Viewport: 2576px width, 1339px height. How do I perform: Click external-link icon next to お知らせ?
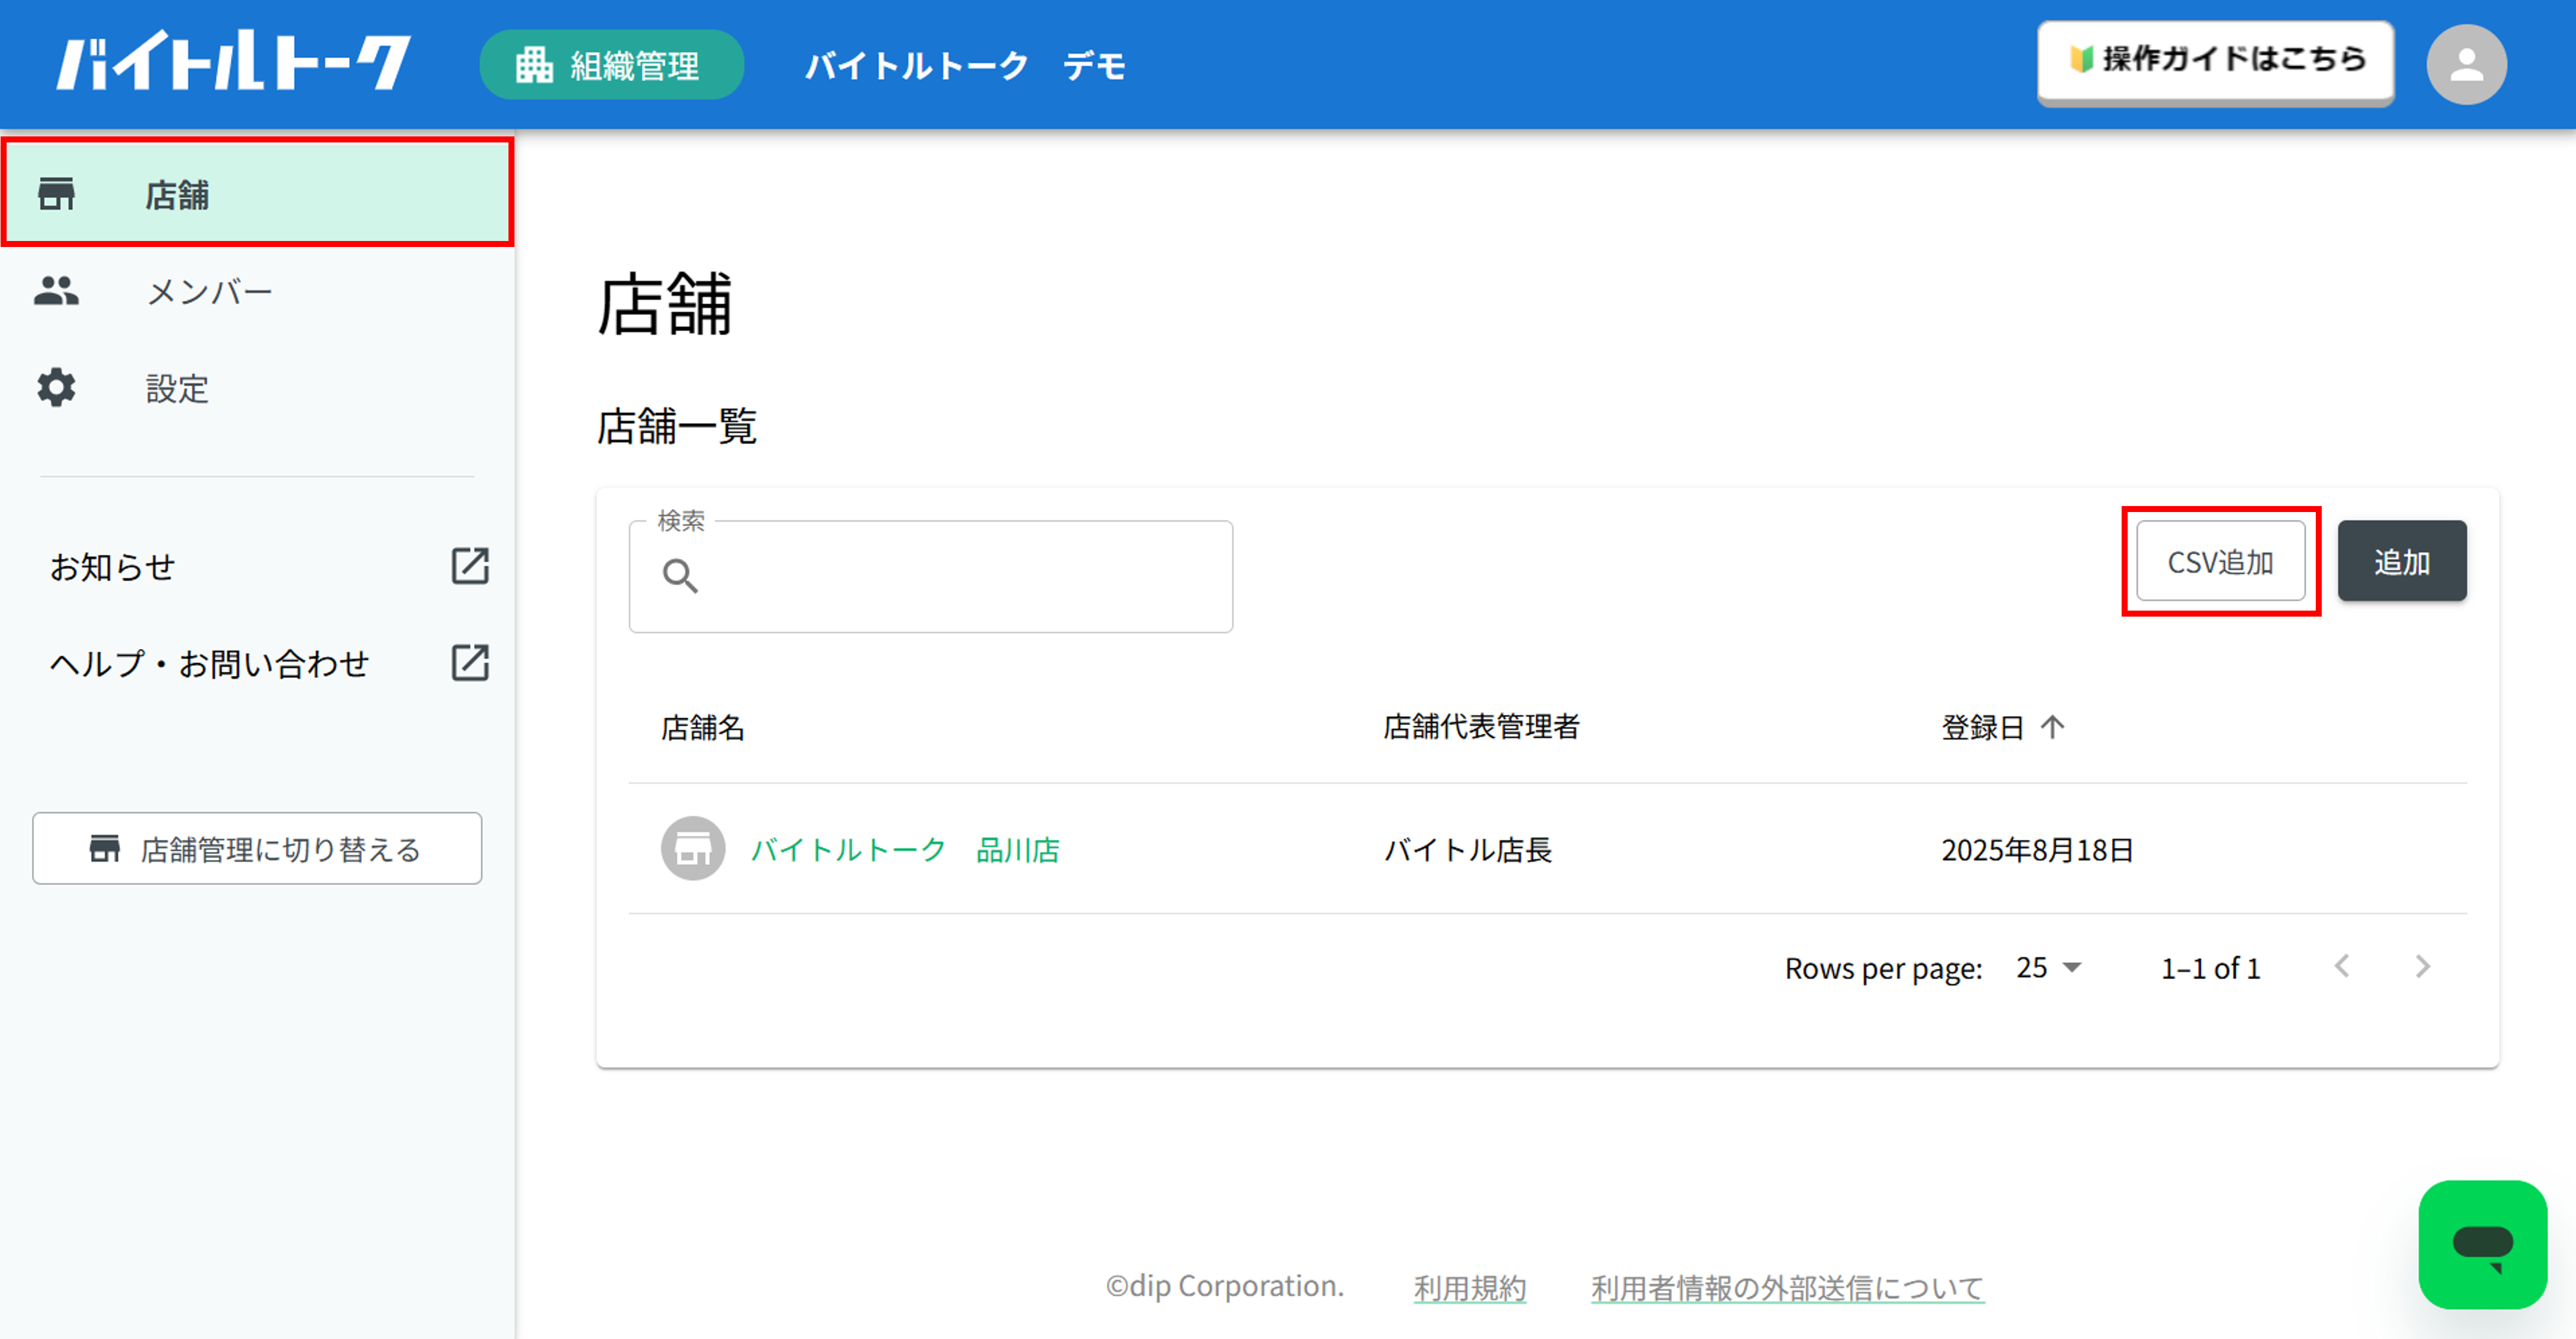pos(470,566)
